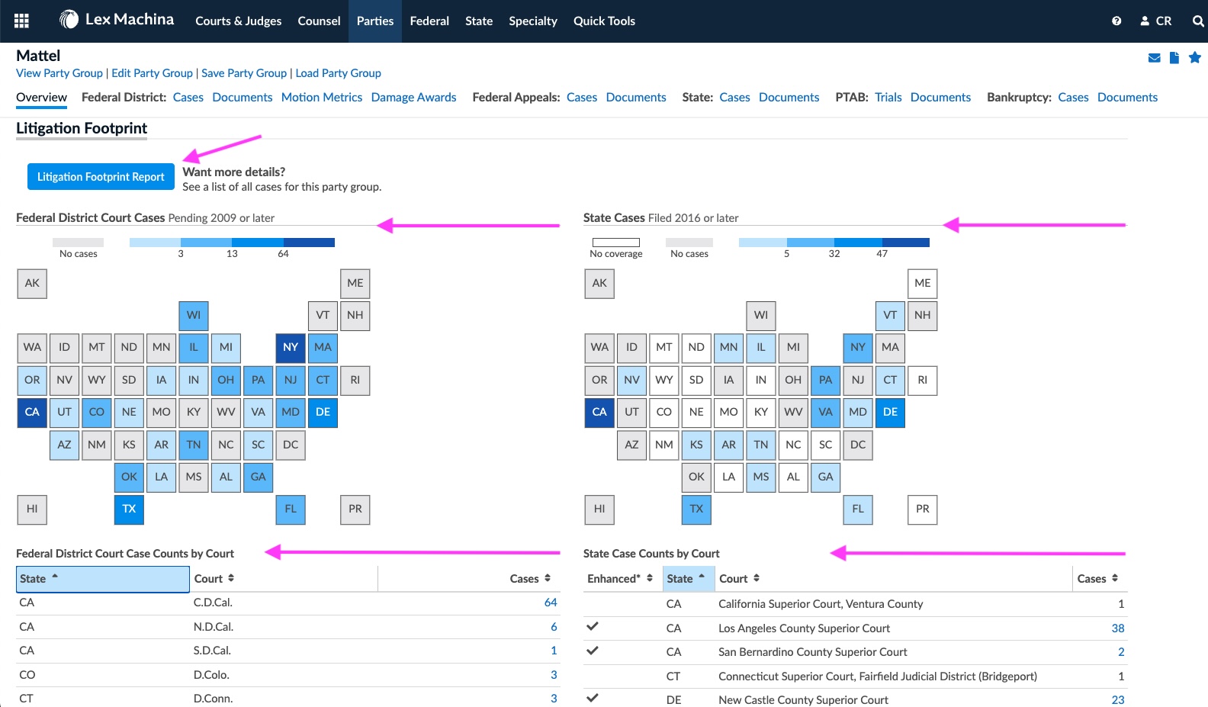1208x707 pixels.
Task: Click the email envelope icon
Action: click(x=1154, y=58)
